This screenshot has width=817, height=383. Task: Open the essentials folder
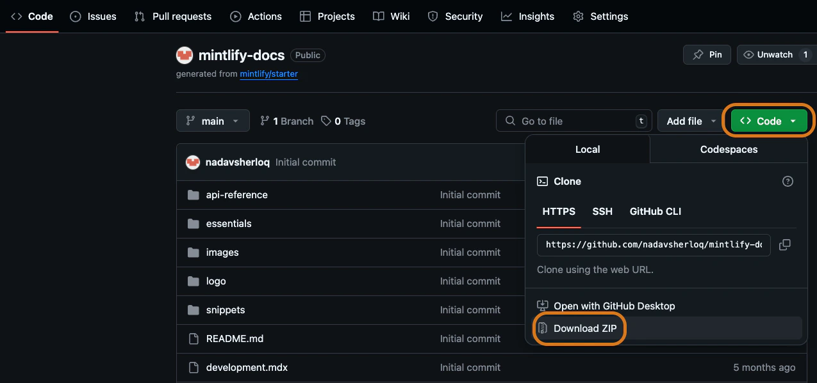pyautogui.click(x=229, y=224)
